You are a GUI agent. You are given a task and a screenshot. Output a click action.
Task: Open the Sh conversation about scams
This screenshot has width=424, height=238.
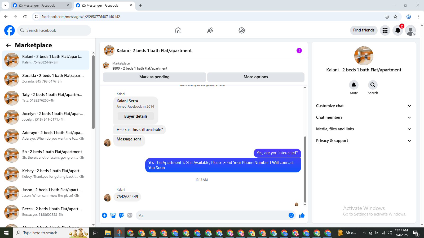46,155
